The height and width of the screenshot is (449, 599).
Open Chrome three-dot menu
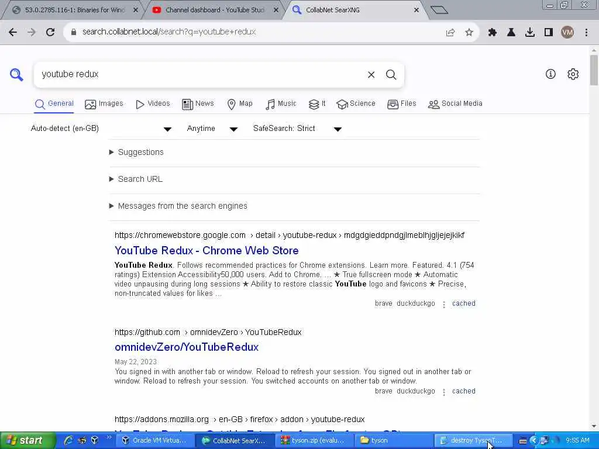pos(586,32)
